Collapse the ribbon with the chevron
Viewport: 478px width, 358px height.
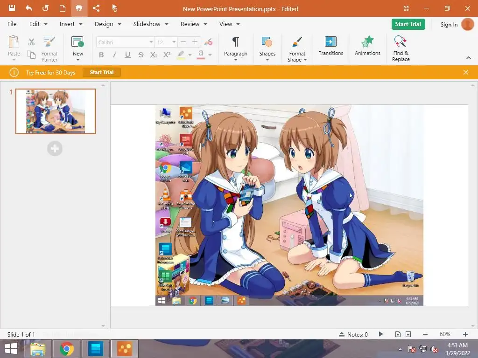[469, 58]
